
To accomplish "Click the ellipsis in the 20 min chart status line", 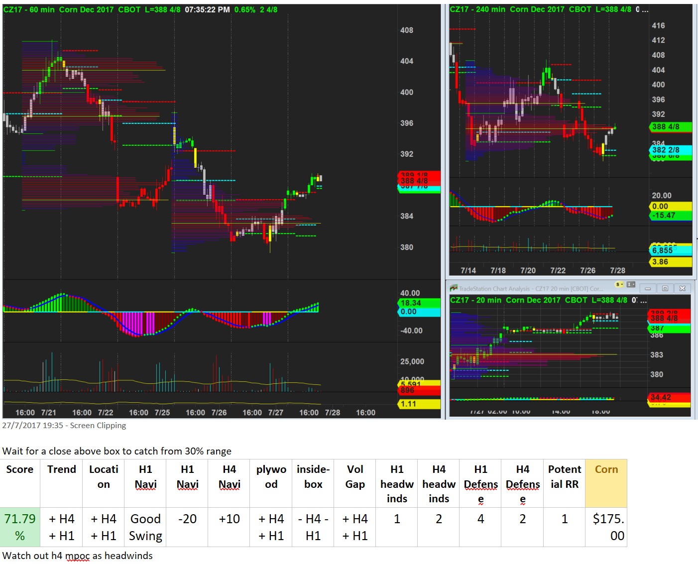I will (643, 300).
